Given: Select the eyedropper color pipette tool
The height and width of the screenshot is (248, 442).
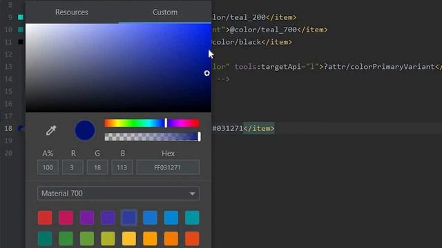Looking at the screenshot, I should point(51,130).
